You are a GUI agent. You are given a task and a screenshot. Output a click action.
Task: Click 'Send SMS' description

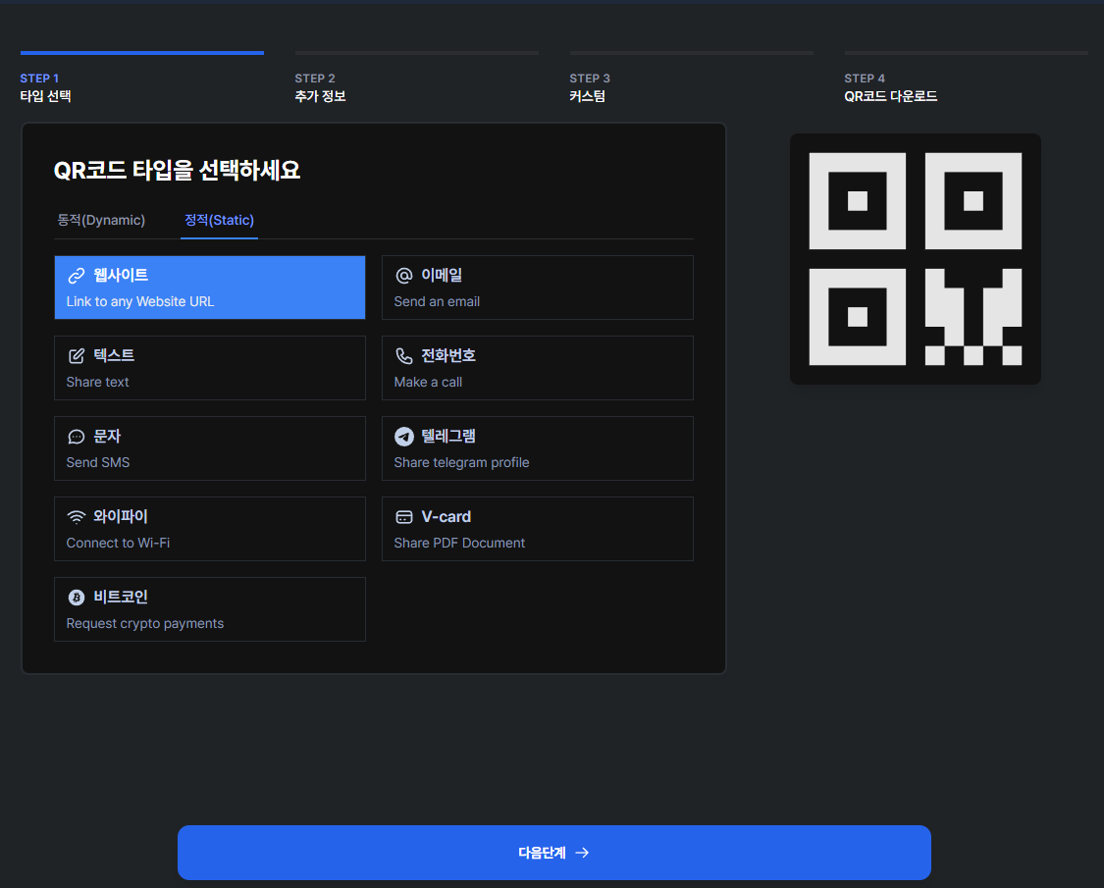[98, 463]
